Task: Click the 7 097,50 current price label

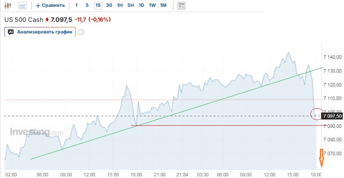Action: pos(332,116)
